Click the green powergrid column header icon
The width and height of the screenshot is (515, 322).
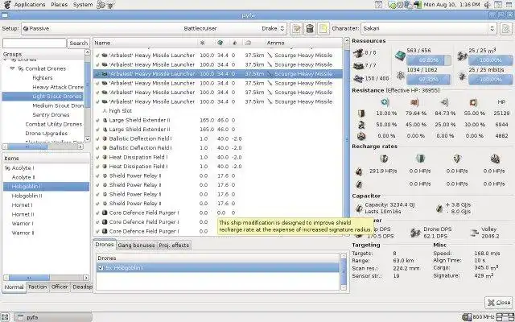click(x=220, y=43)
